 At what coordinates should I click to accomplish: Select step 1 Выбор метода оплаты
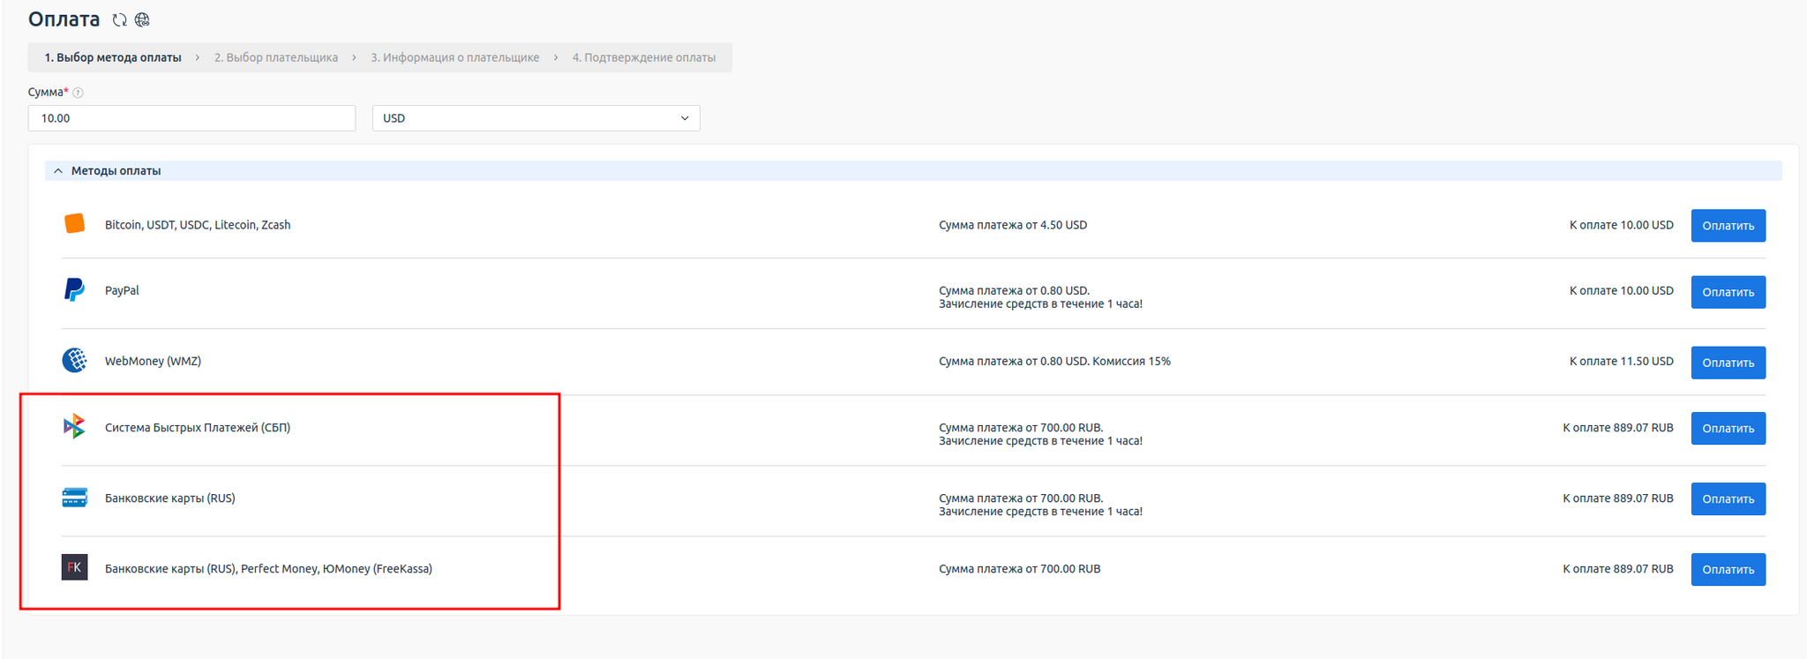(x=113, y=57)
